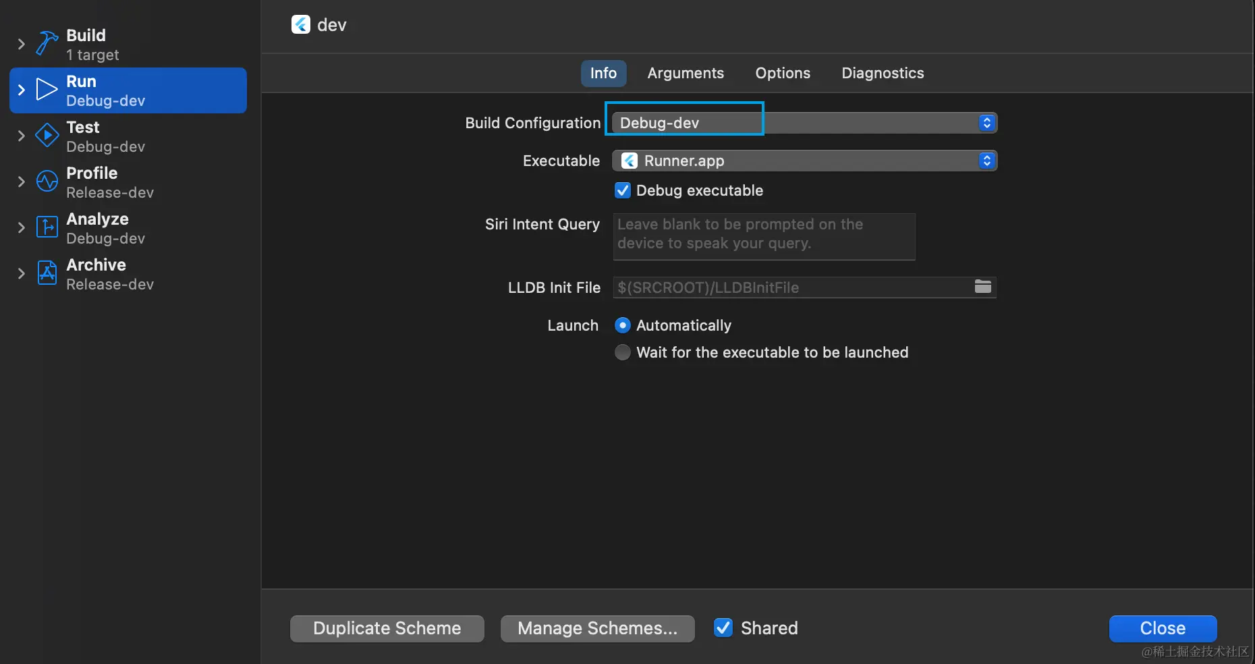Expand the Test action chevron
The height and width of the screenshot is (664, 1255).
tap(21, 136)
